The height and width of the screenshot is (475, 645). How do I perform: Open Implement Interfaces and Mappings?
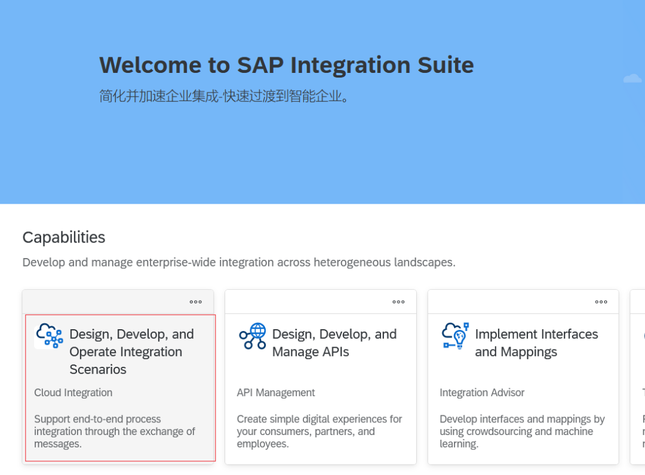pos(536,343)
